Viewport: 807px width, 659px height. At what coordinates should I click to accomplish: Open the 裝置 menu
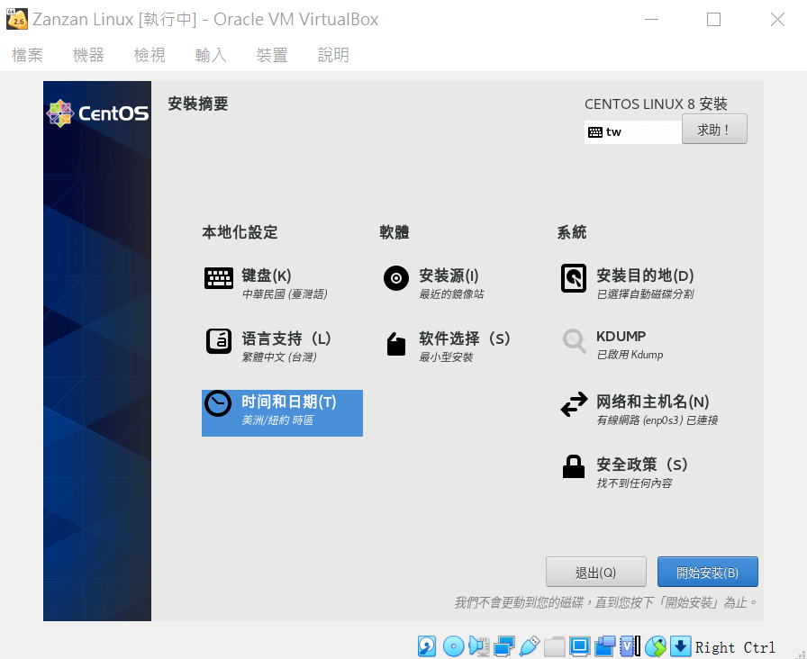(x=272, y=55)
